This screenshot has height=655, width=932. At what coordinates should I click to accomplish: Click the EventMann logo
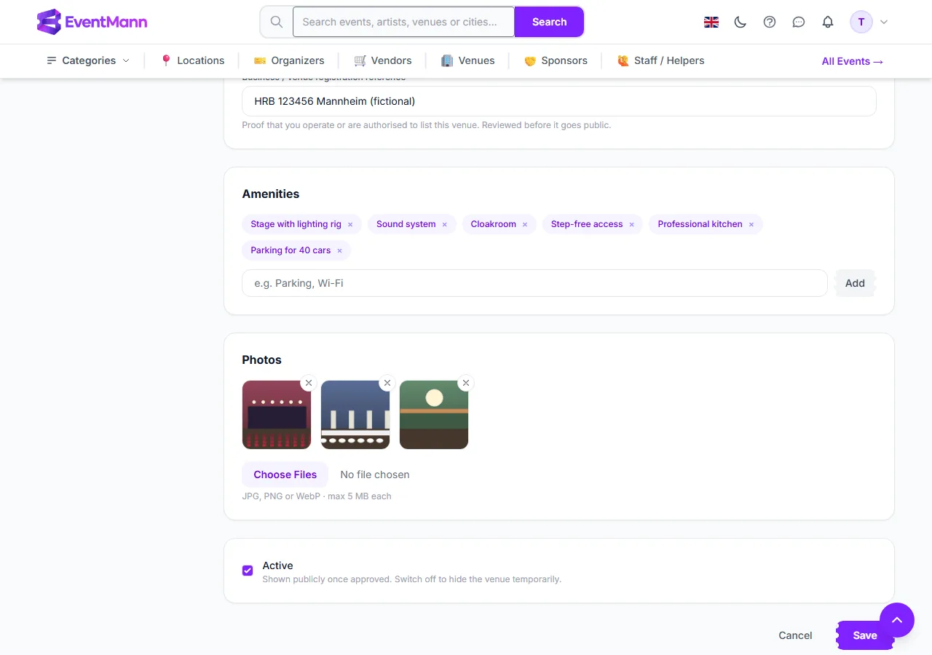pos(92,22)
